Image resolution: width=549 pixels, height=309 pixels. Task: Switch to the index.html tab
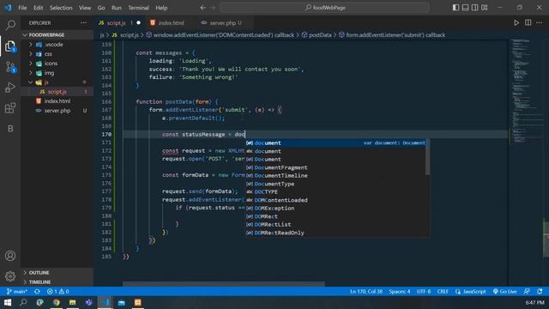point(171,23)
